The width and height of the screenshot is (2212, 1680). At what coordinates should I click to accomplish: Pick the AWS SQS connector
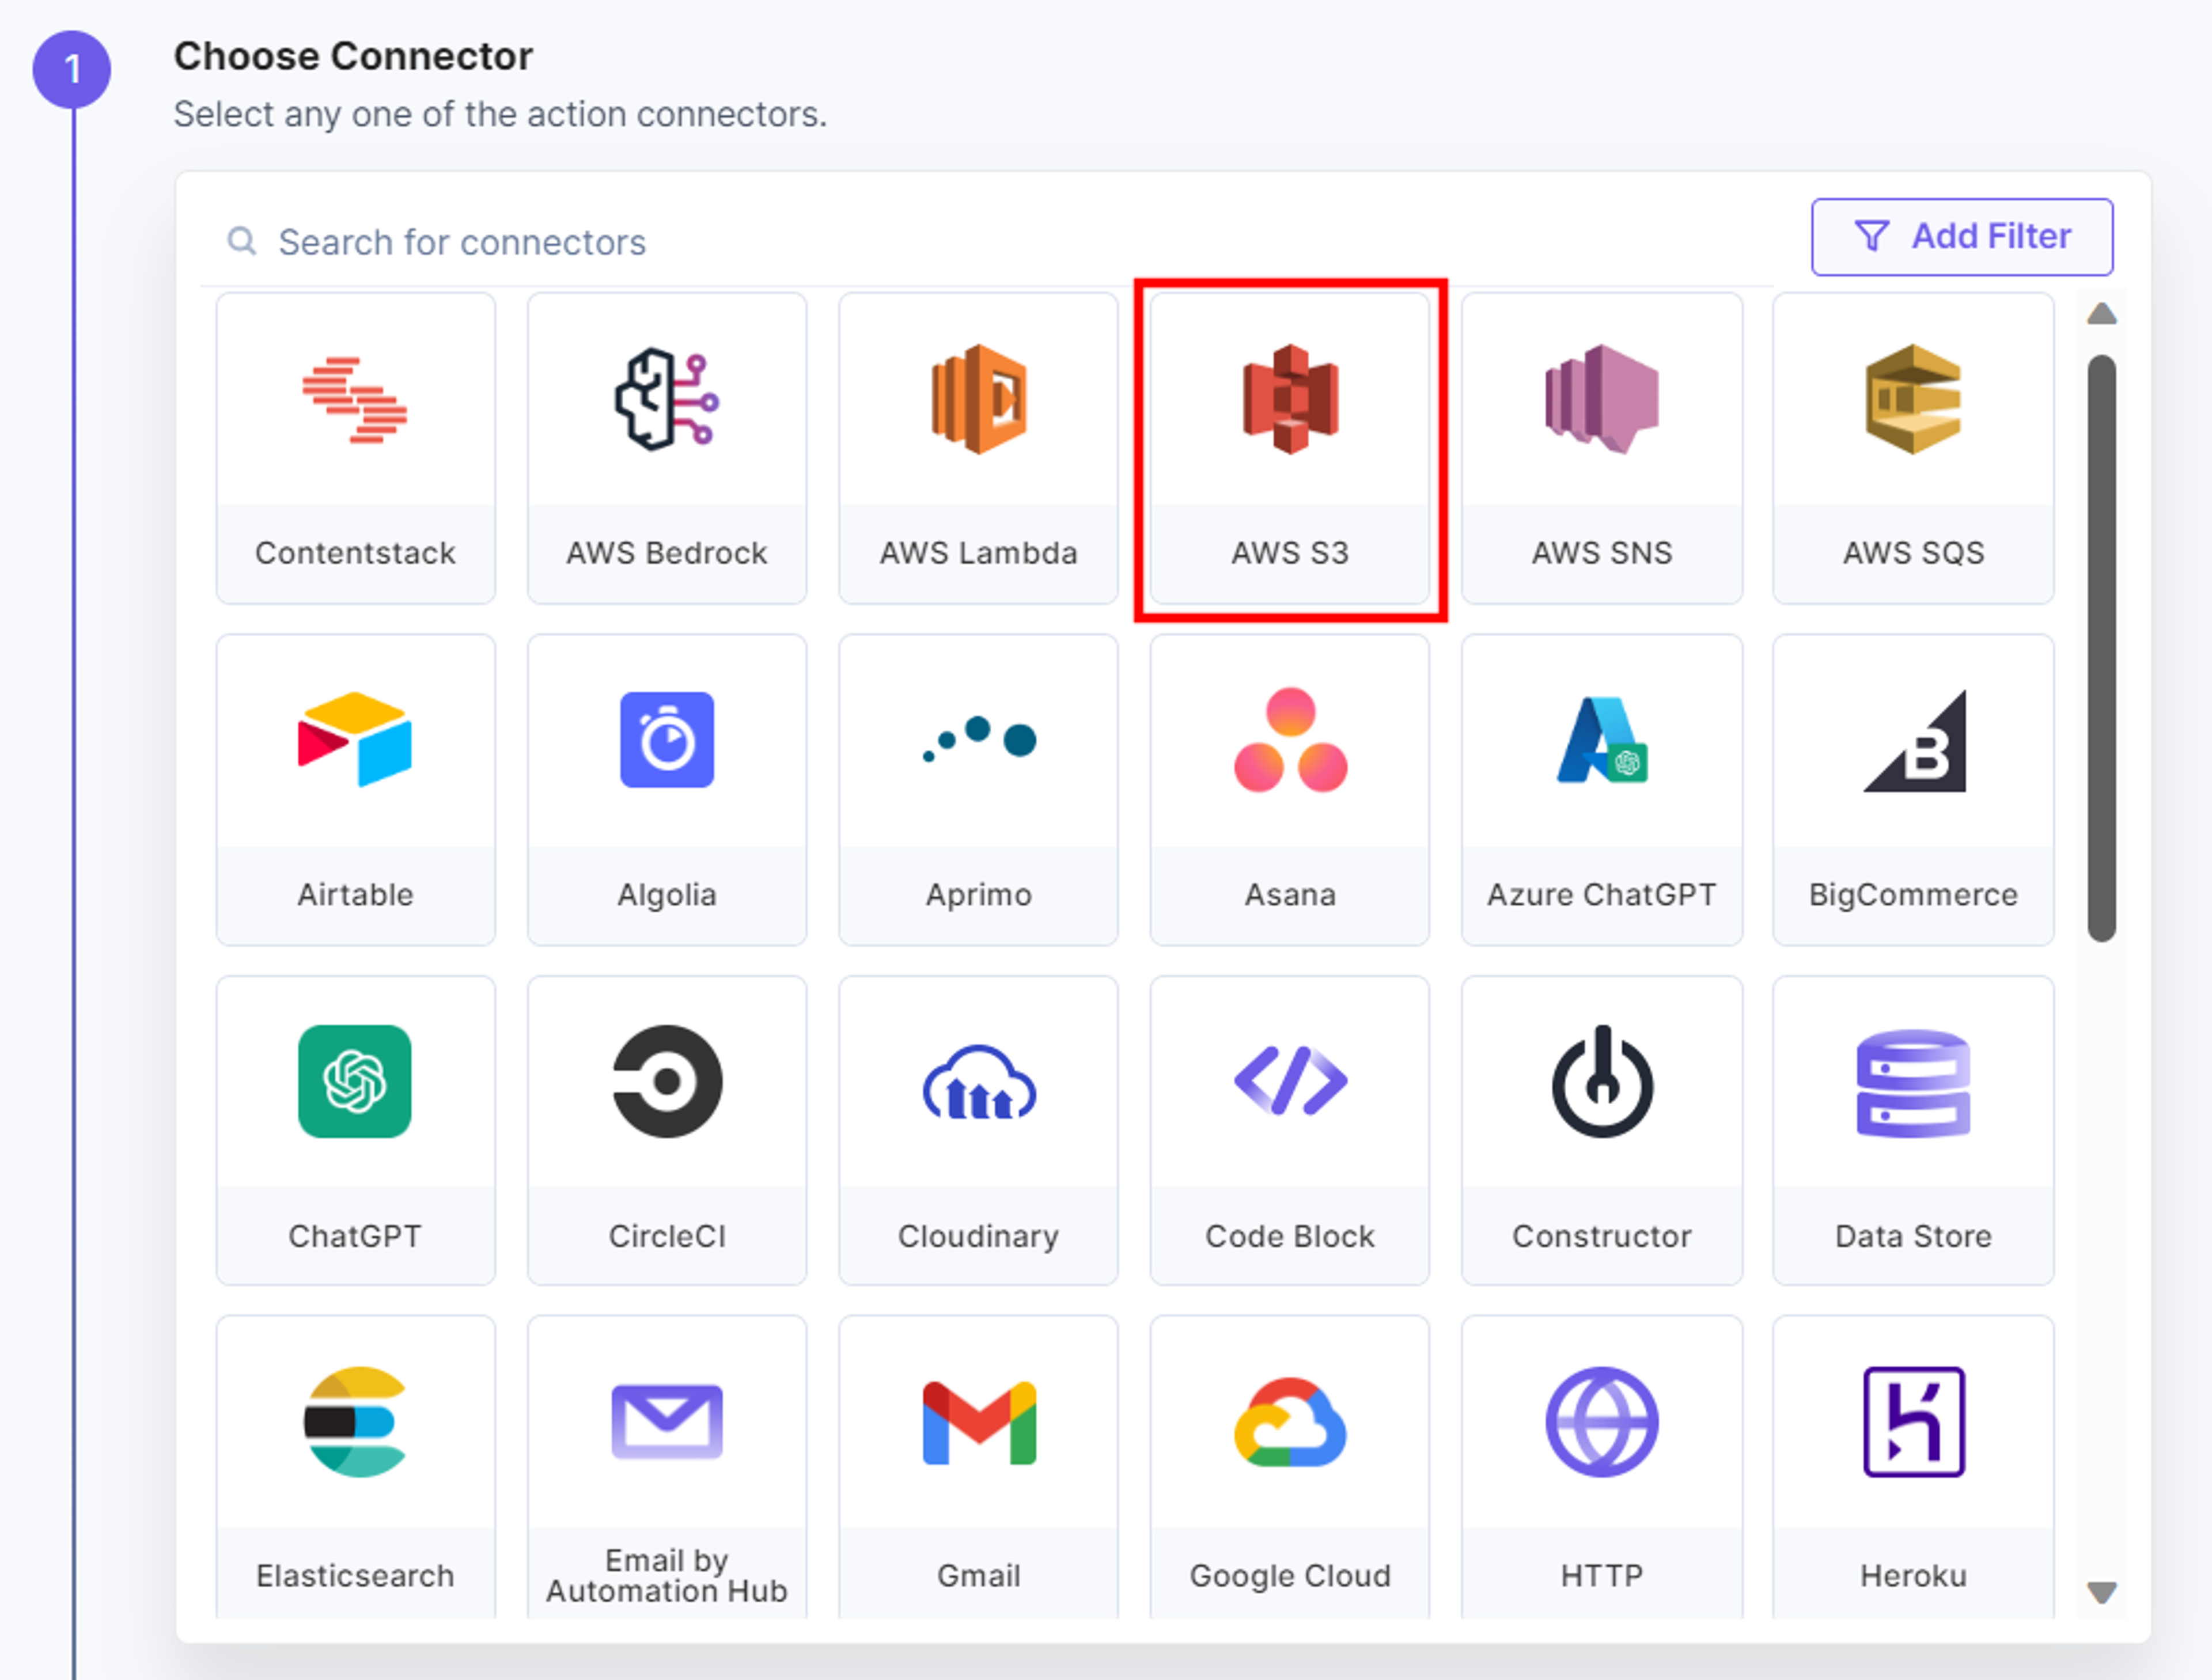click(x=1913, y=448)
